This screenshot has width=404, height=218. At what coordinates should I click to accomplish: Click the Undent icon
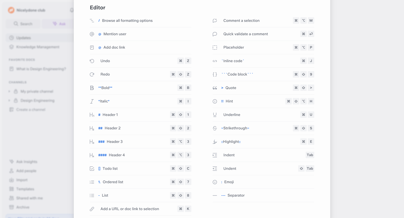[215, 168]
